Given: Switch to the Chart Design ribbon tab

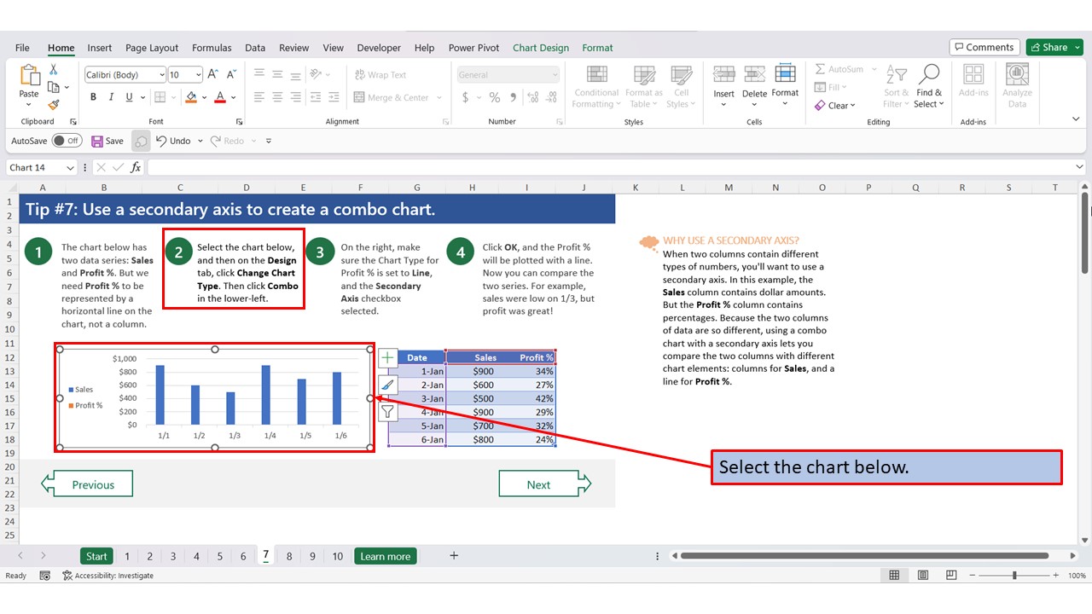Looking at the screenshot, I should [x=540, y=48].
